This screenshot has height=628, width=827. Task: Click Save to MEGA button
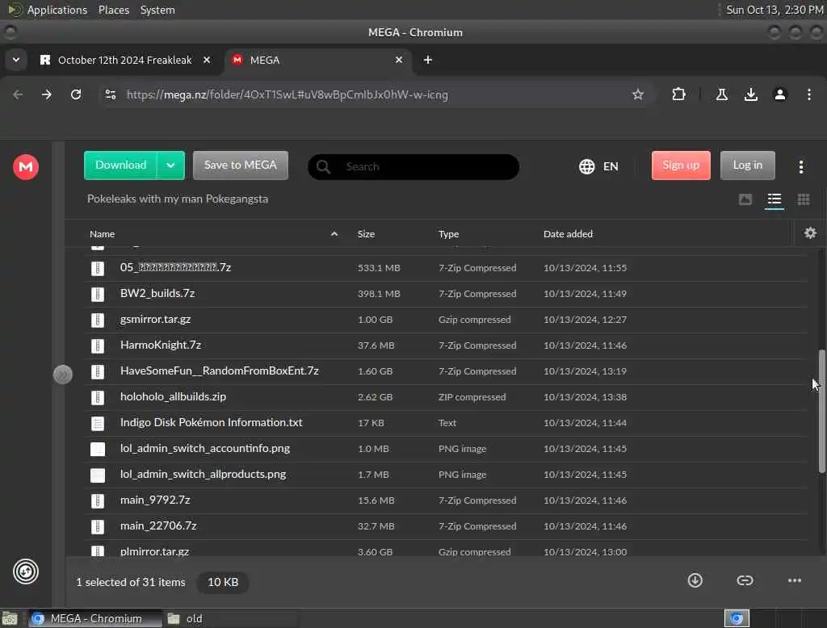[x=240, y=165]
